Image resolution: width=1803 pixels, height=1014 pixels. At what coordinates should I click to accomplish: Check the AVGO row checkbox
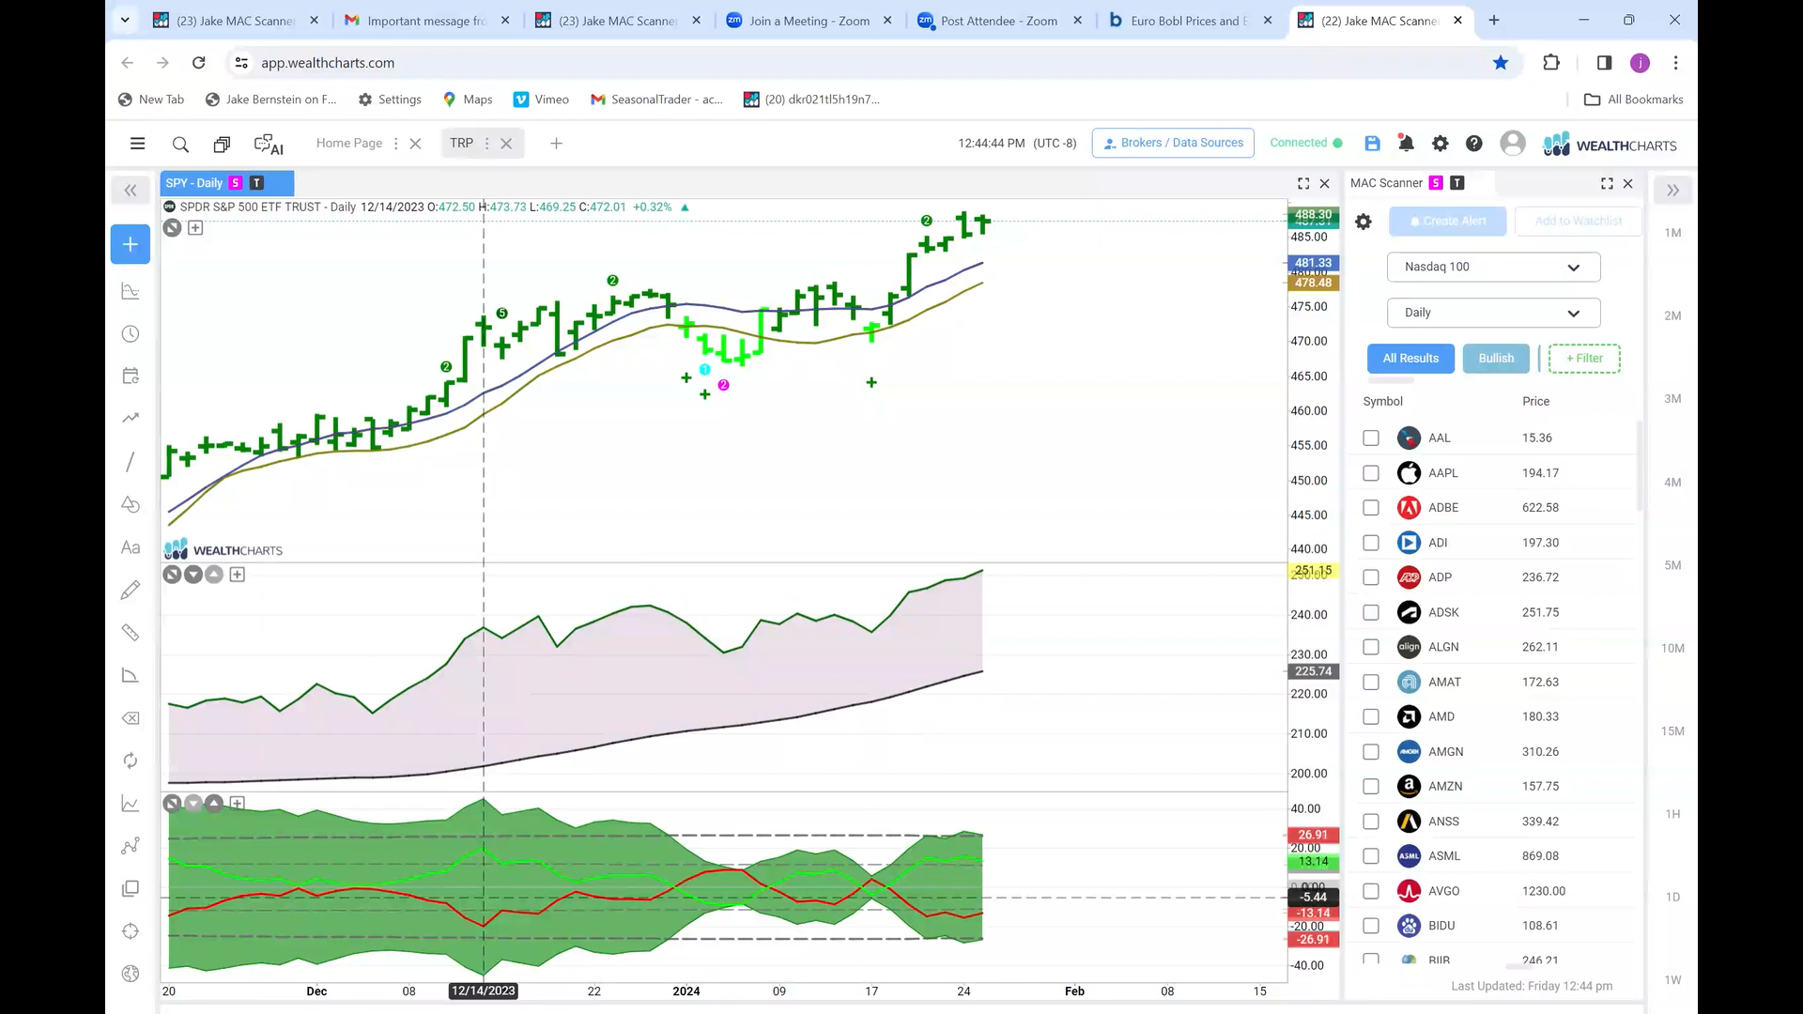click(x=1371, y=891)
